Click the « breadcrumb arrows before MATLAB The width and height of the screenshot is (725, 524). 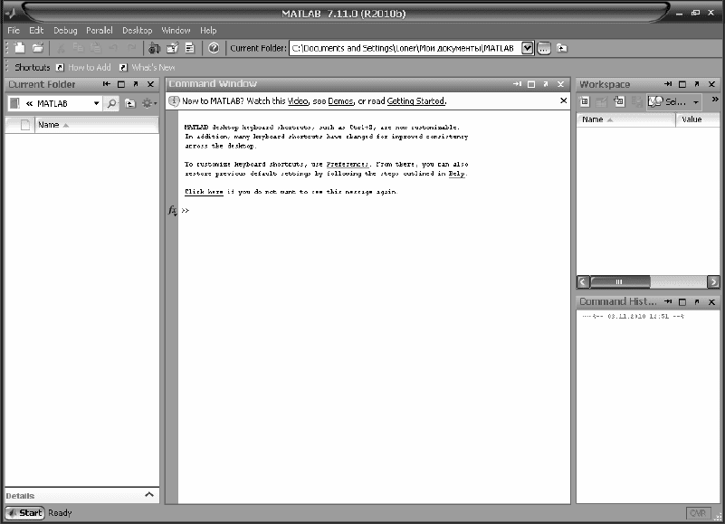click(x=29, y=103)
